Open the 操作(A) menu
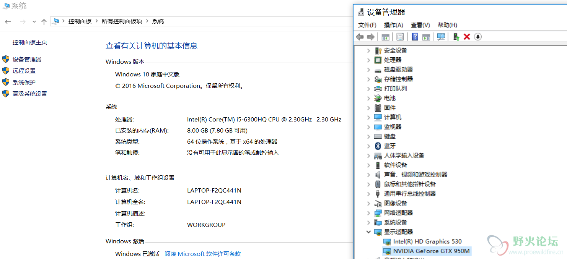Screen dimensions: 567x259 click(x=394, y=25)
